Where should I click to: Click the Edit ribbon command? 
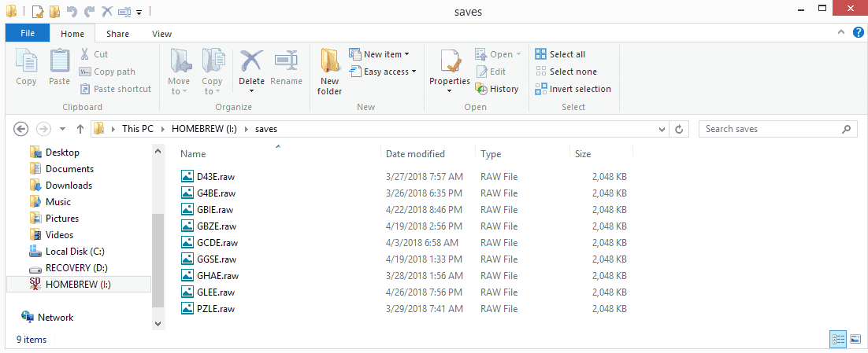click(491, 72)
